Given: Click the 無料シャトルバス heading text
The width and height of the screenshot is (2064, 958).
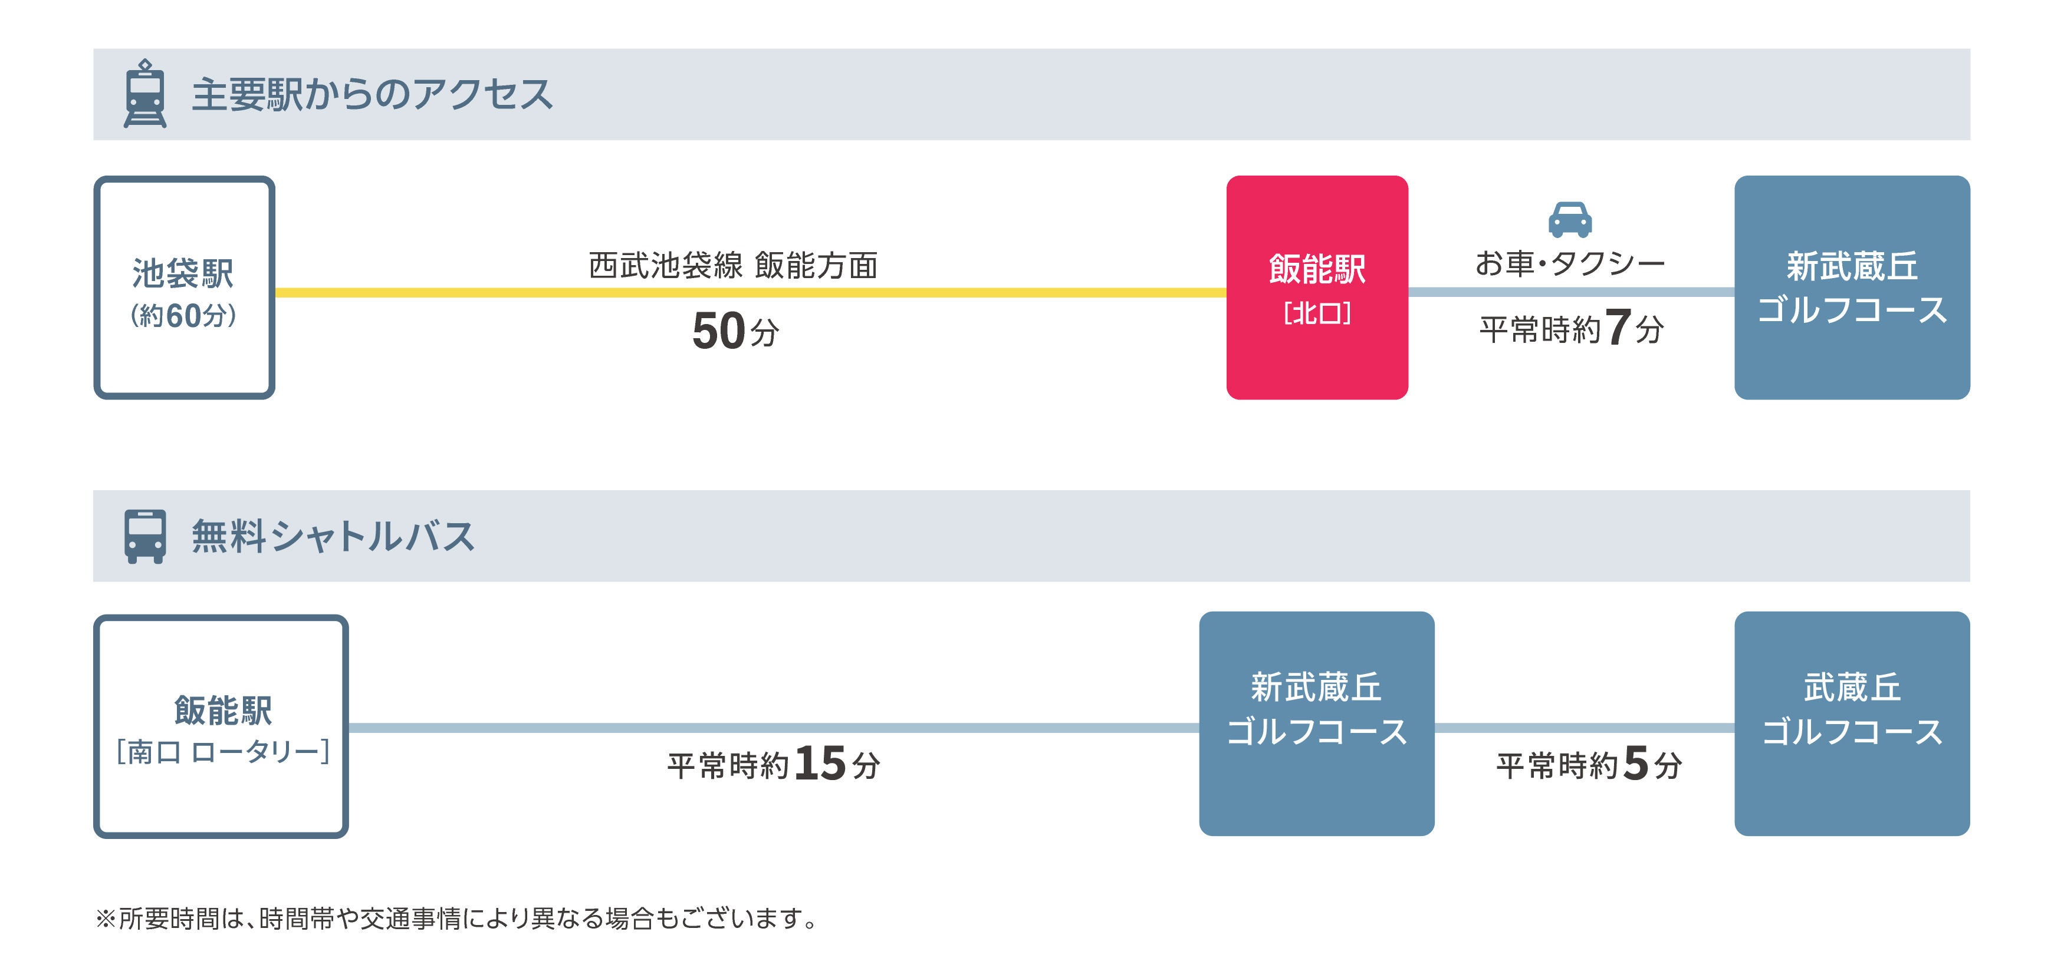Looking at the screenshot, I should pos(333,536).
